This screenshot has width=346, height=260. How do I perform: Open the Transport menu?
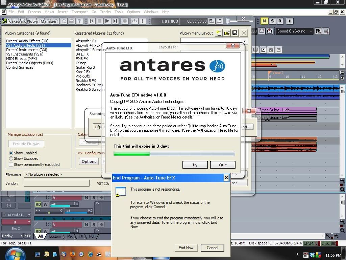80,12
